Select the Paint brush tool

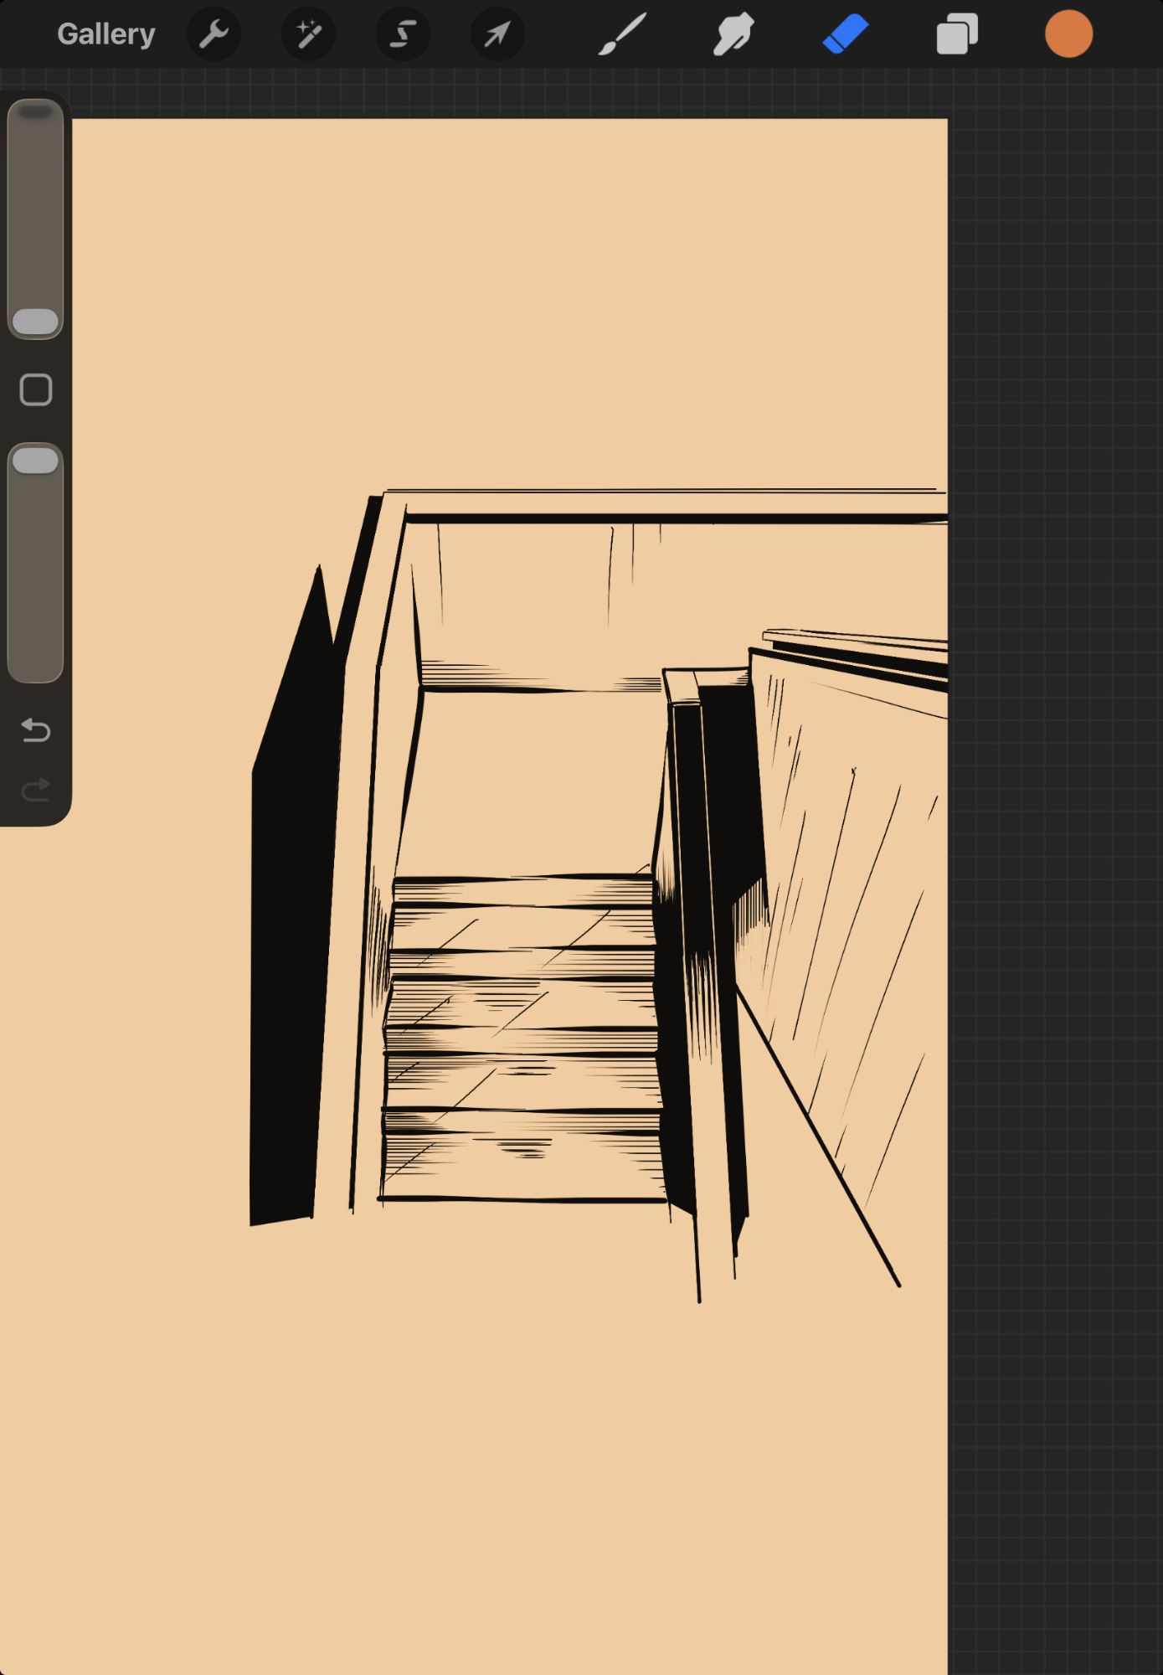tap(622, 34)
